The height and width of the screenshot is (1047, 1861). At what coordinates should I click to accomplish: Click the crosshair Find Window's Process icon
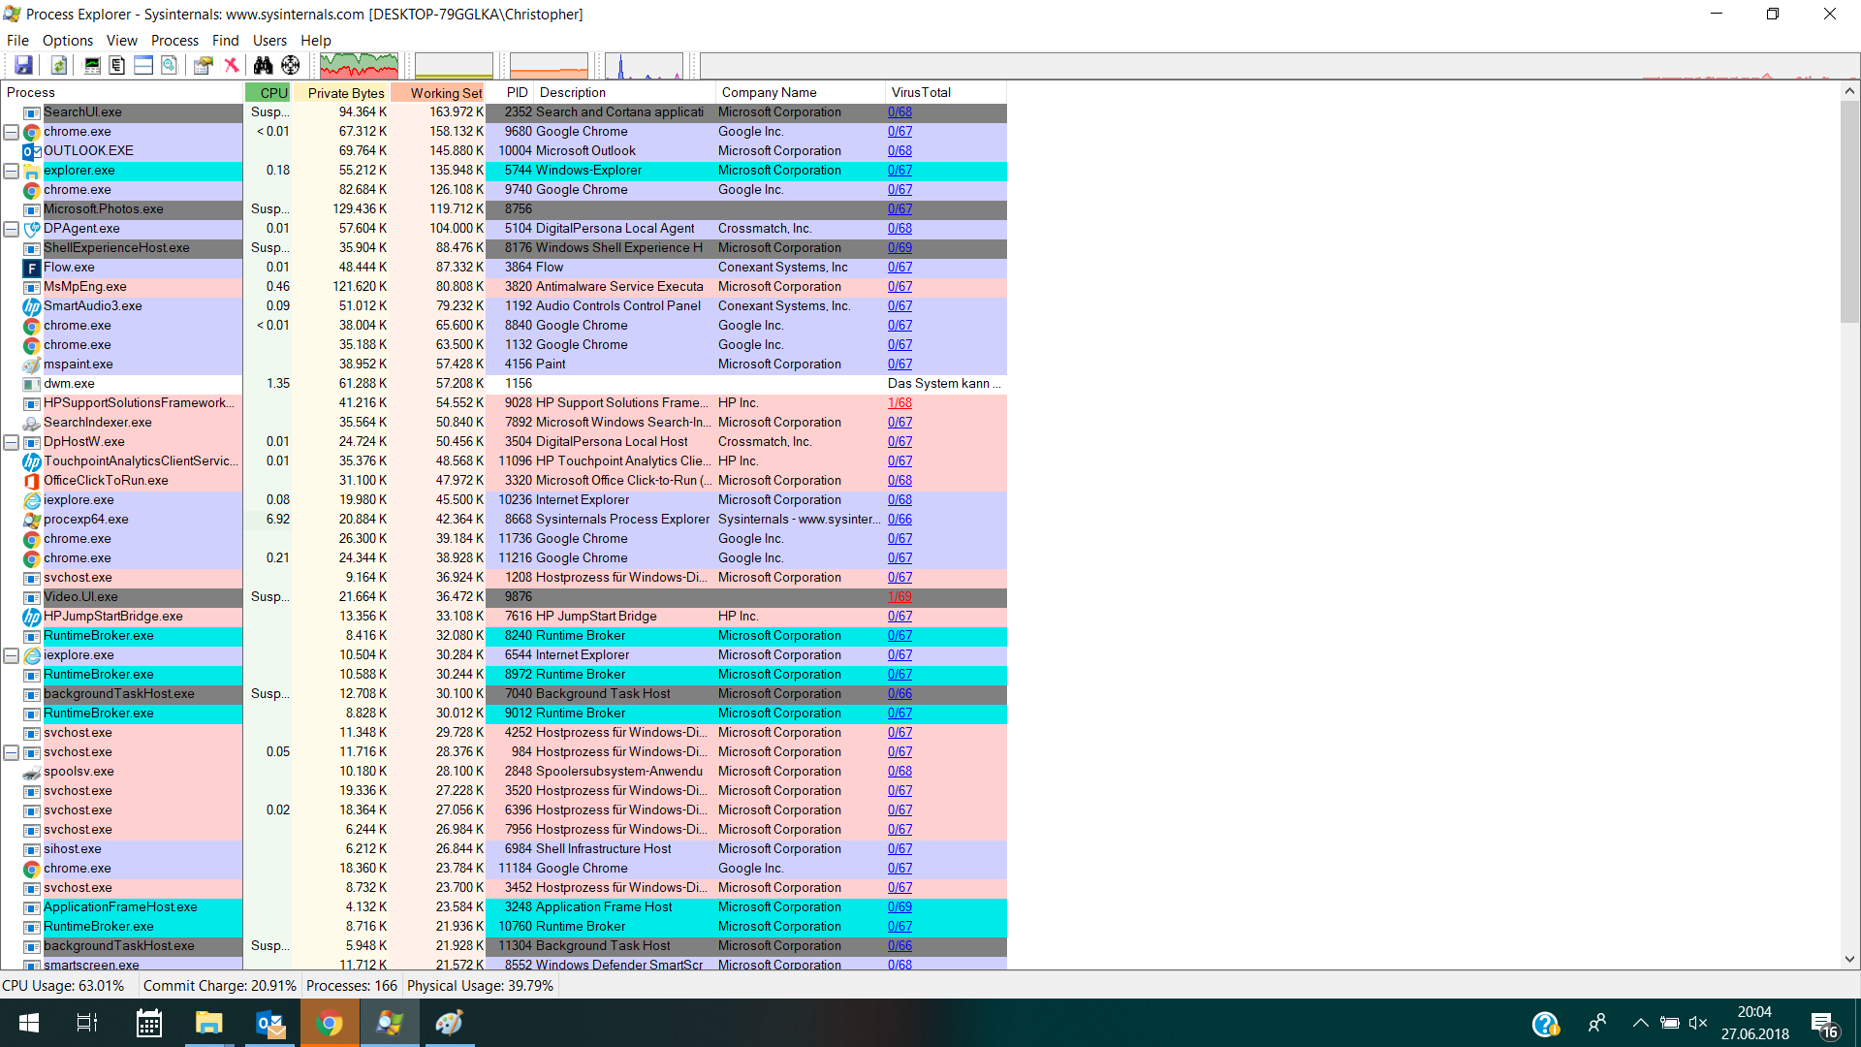point(291,65)
